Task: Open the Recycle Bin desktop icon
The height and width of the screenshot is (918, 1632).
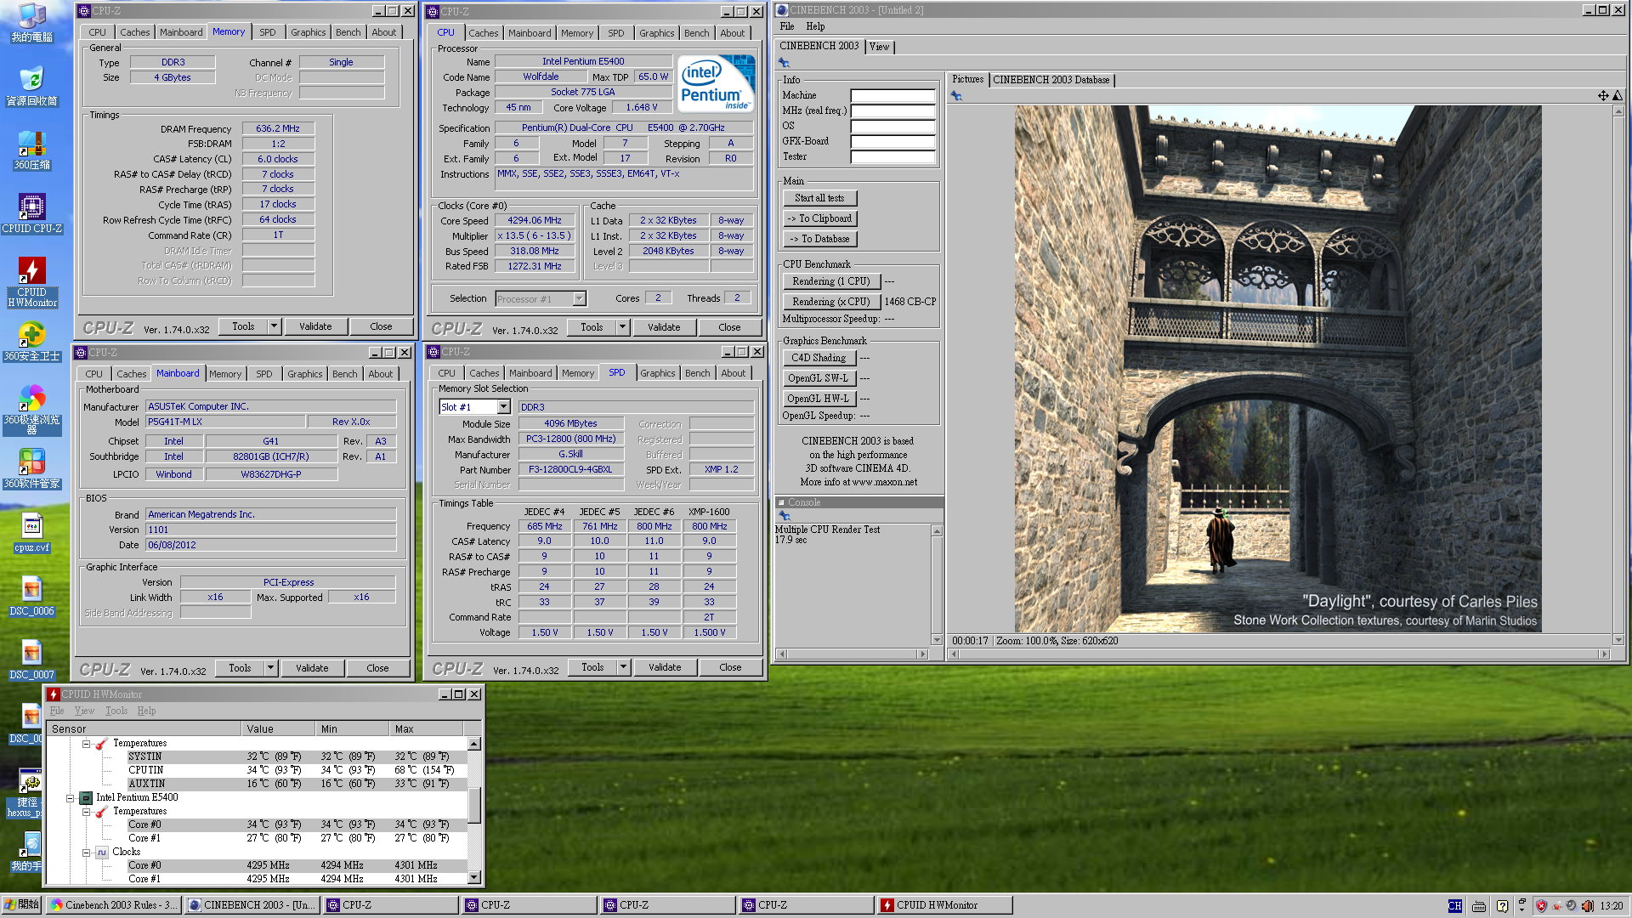Action: point(31,86)
